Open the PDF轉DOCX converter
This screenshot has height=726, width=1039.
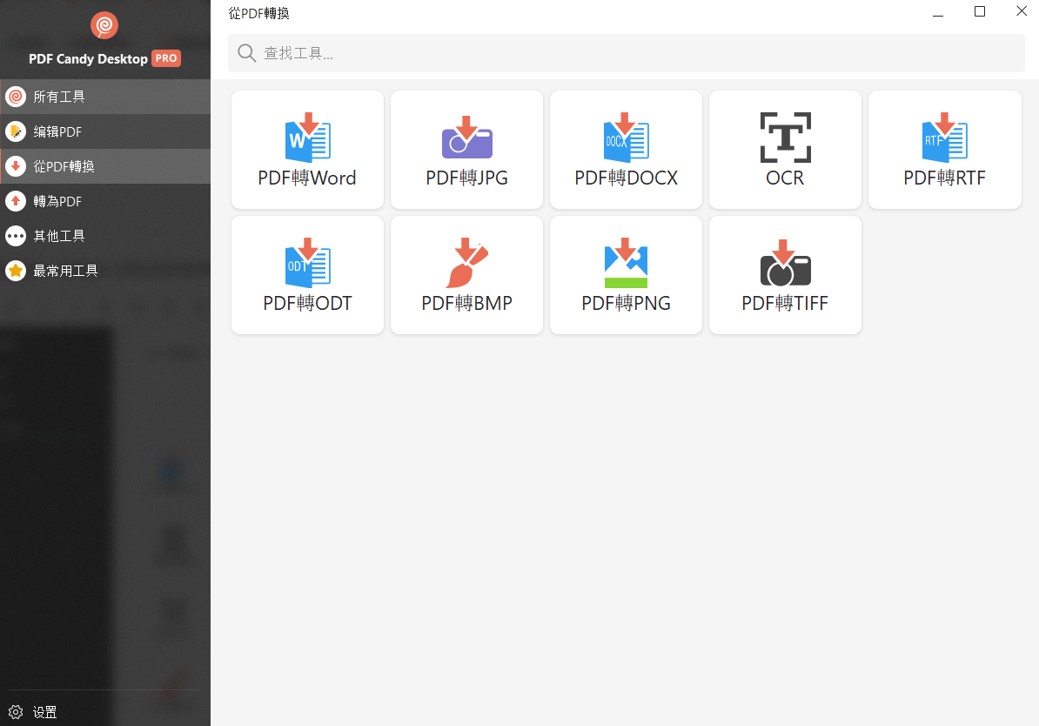coord(625,149)
